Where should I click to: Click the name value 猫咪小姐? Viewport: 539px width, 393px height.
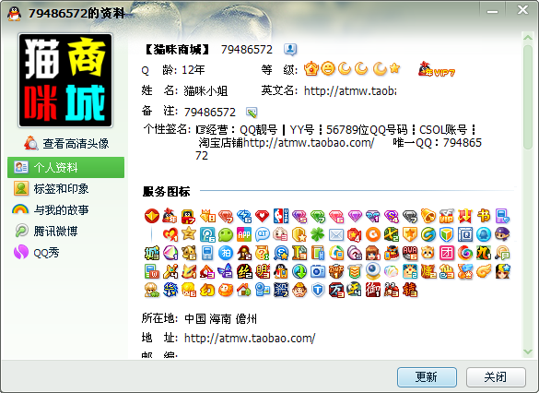click(x=205, y=90)
